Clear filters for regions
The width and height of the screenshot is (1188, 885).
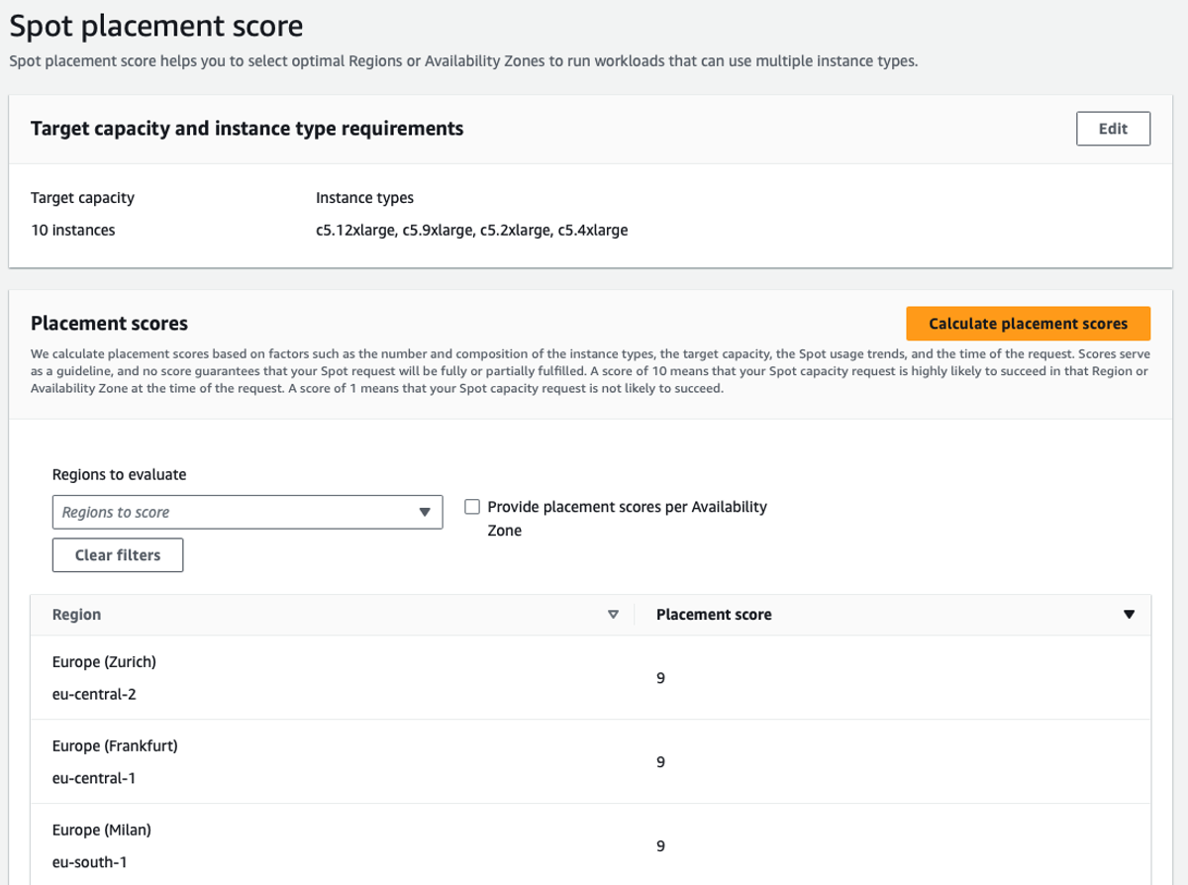click(x=118, y=555)
